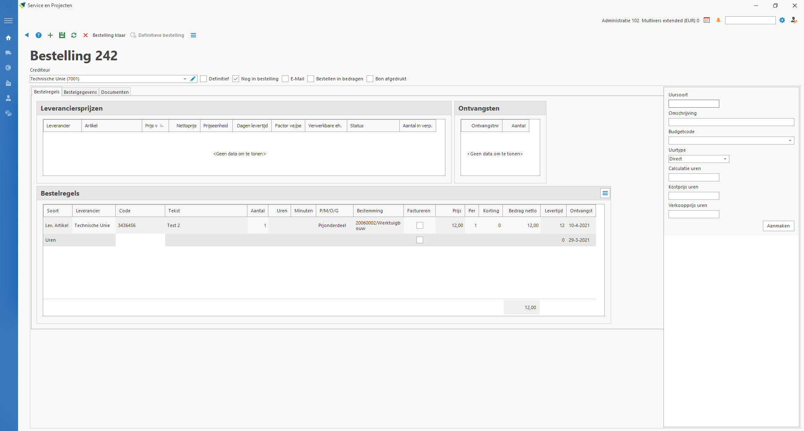Uncheck the Nog in bestelling checkbox
Screen dimensions: 804x431
point(236,79)
